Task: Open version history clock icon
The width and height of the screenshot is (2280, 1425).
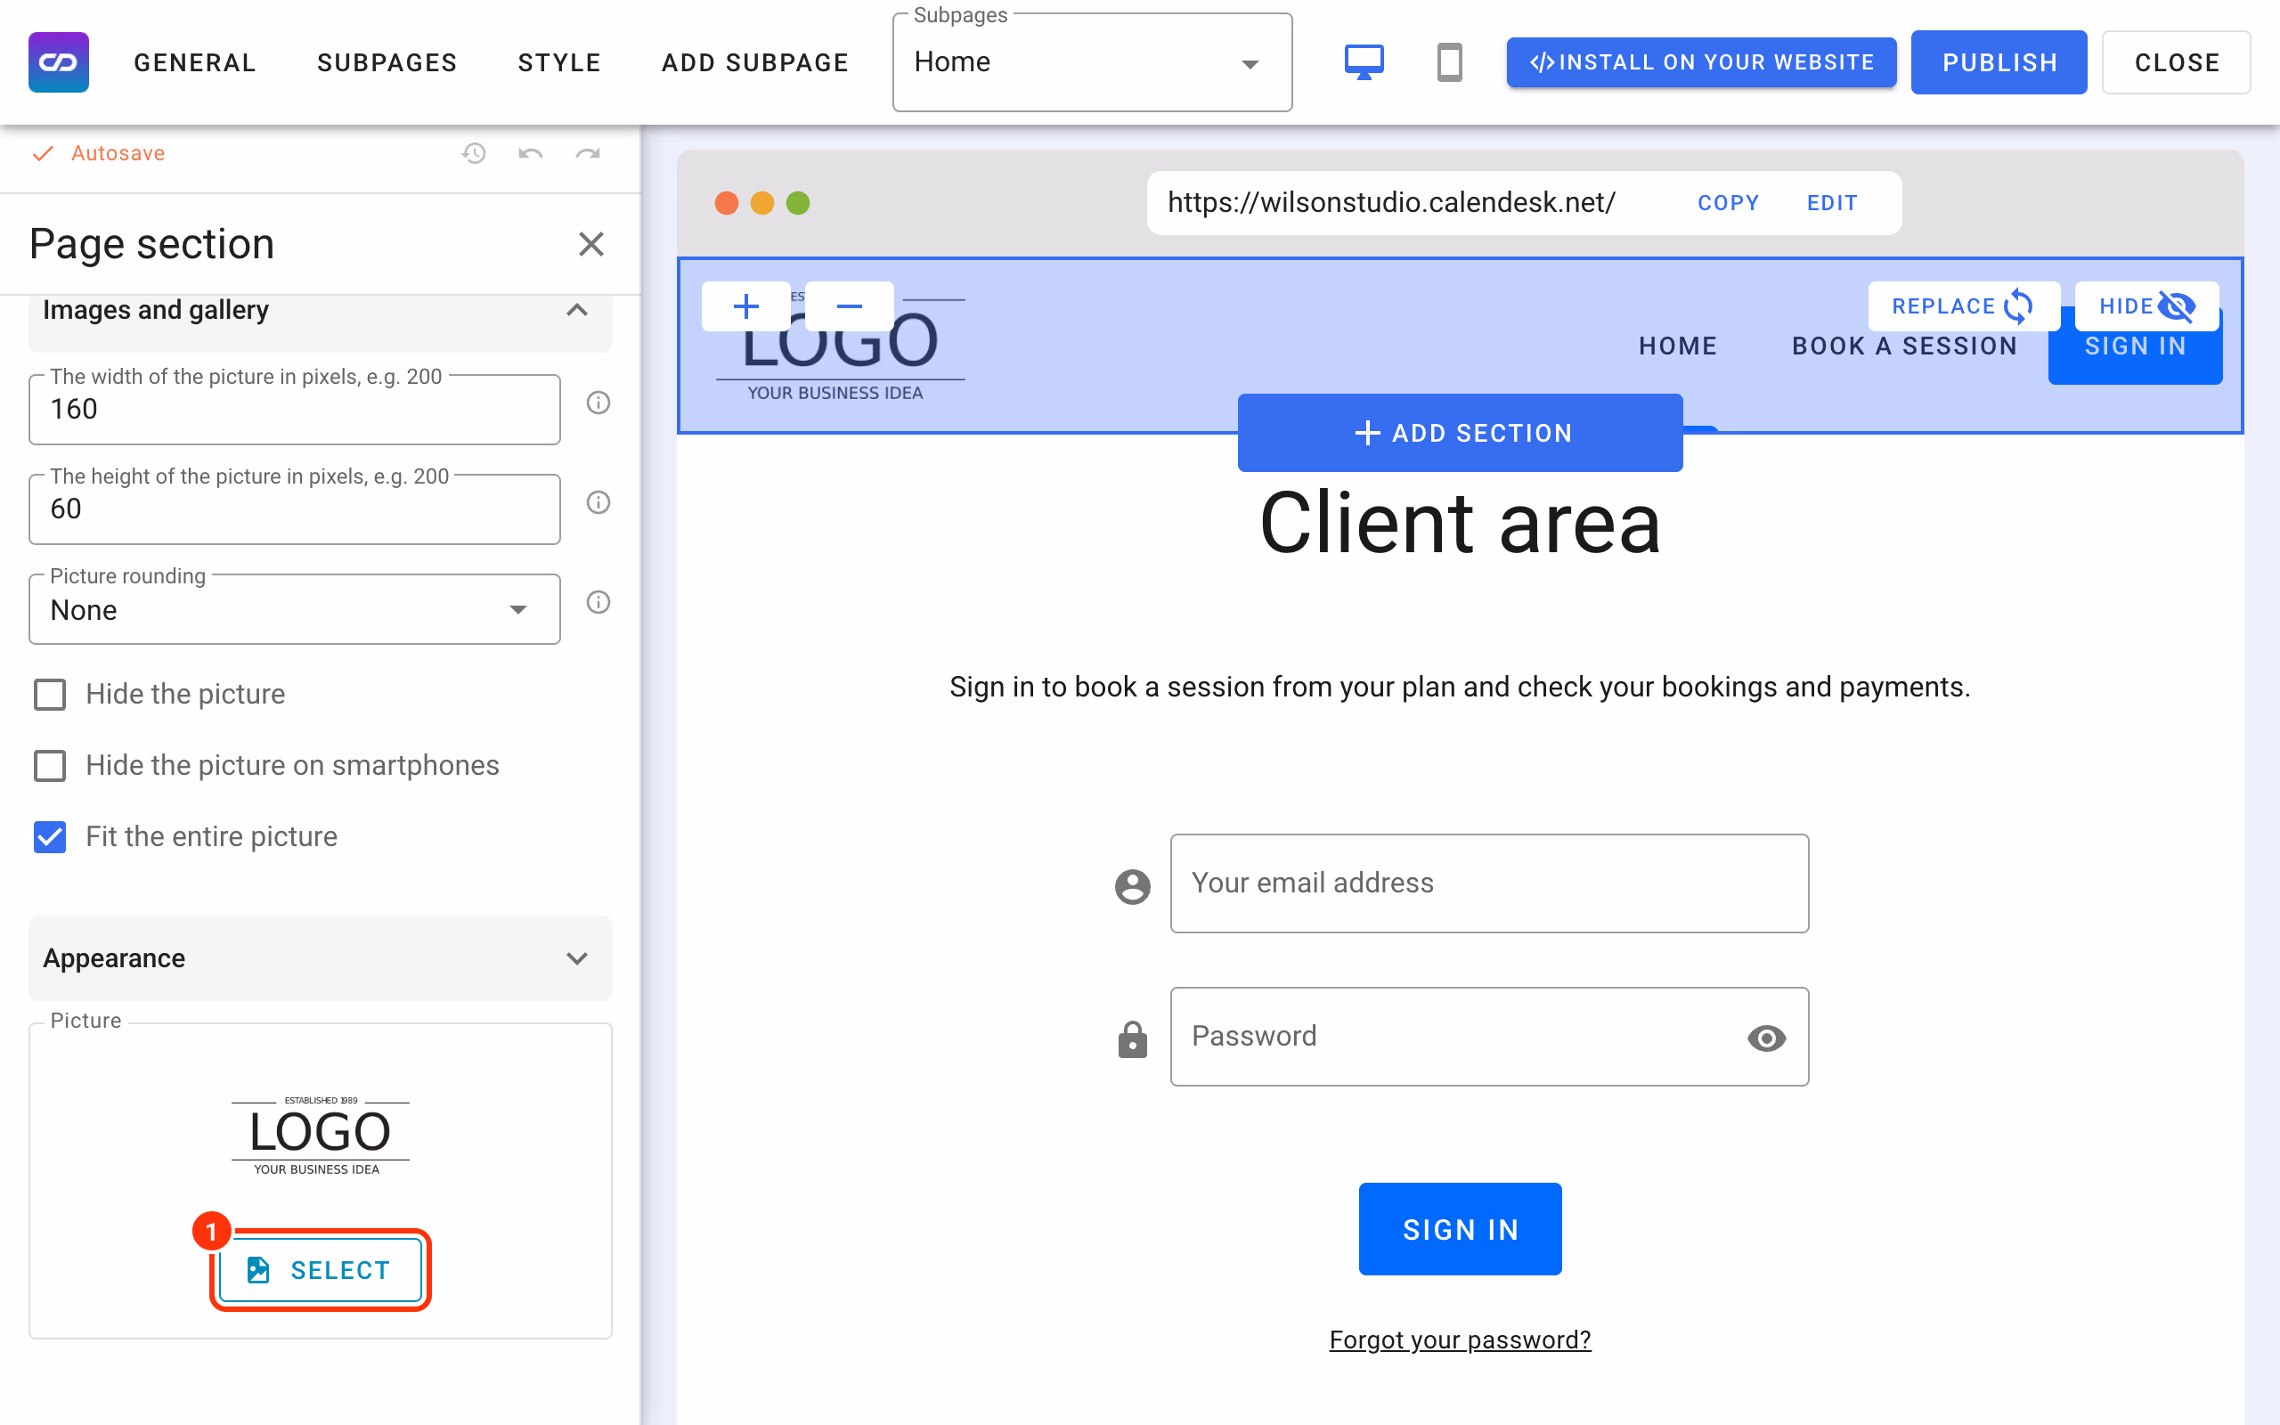Action: [473, 152]
